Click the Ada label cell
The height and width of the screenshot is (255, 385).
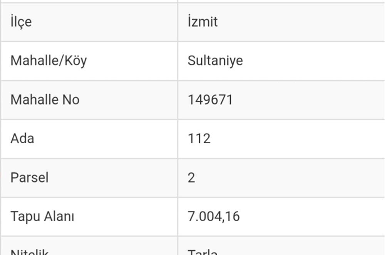pyautogui.click(x=22, y=139)
